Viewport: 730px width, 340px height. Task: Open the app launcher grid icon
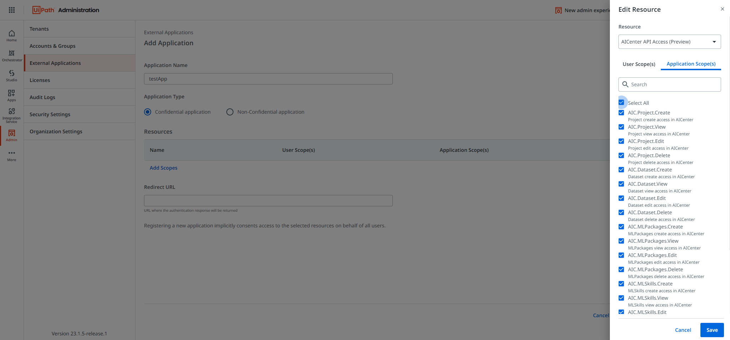[12, 10]
